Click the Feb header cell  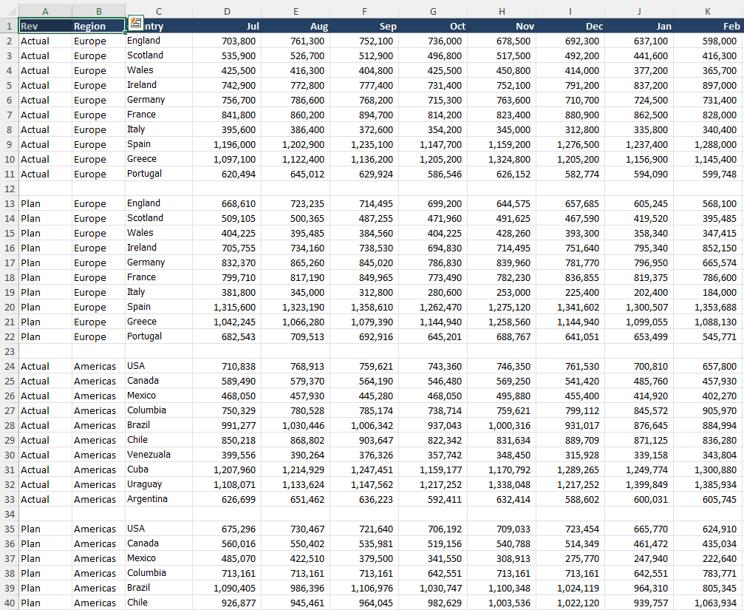709,26
